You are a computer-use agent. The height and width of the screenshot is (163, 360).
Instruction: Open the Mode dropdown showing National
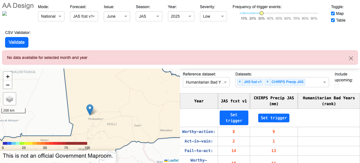51,16
